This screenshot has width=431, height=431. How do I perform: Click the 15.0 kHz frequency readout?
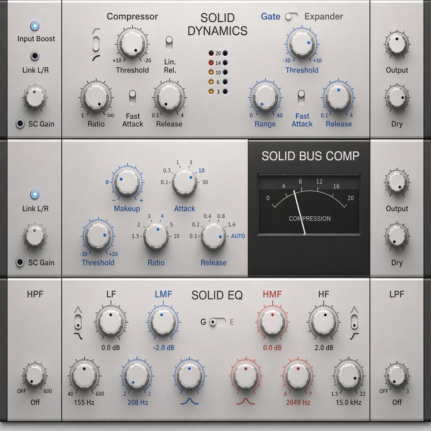coord(349,402)
